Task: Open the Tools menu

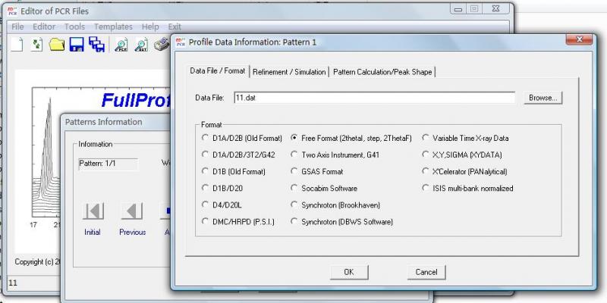Action: 74,27
